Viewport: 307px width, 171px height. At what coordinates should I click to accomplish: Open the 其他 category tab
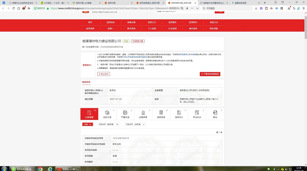tap(215, 114)
